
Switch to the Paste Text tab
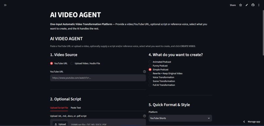click(x=76, y=108)
